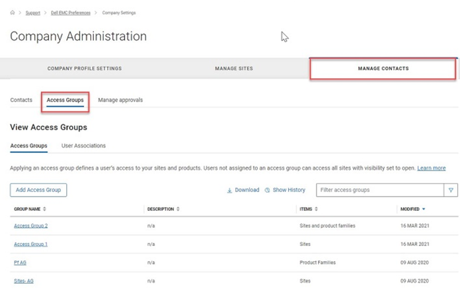
Task: Switch to Company Profile Settings tab
Action: coord(84,68)
